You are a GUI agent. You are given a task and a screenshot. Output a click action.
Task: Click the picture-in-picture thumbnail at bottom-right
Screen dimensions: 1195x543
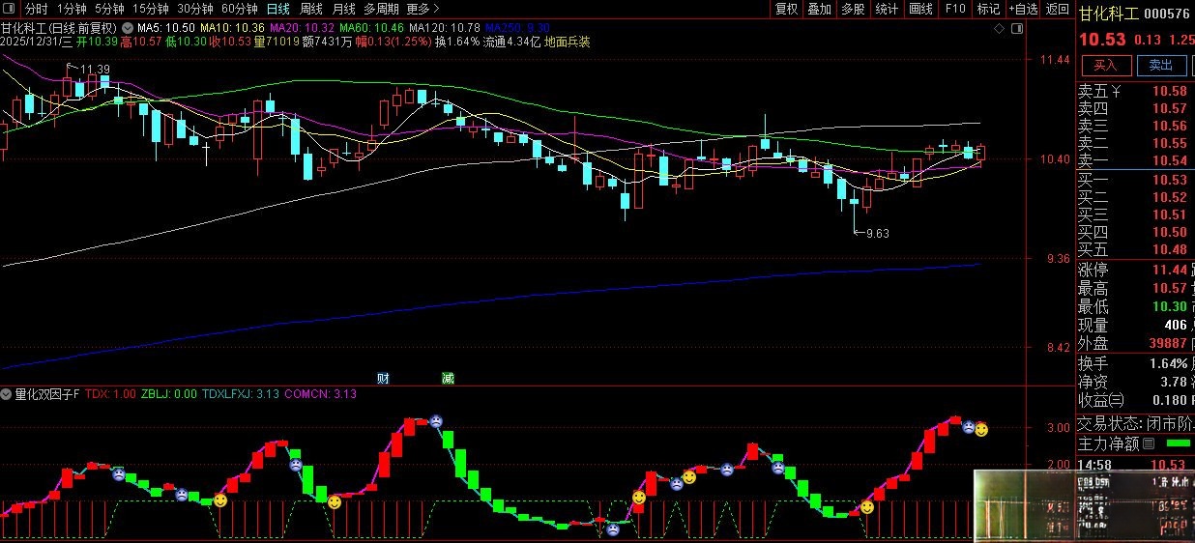[x=1083, y=506]
